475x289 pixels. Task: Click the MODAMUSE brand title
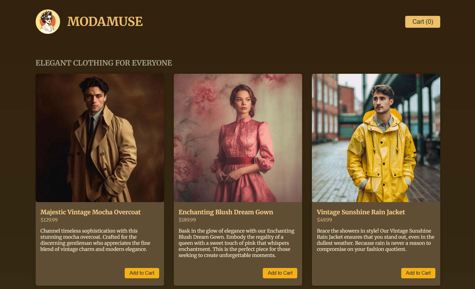click(x=105, y=22)
